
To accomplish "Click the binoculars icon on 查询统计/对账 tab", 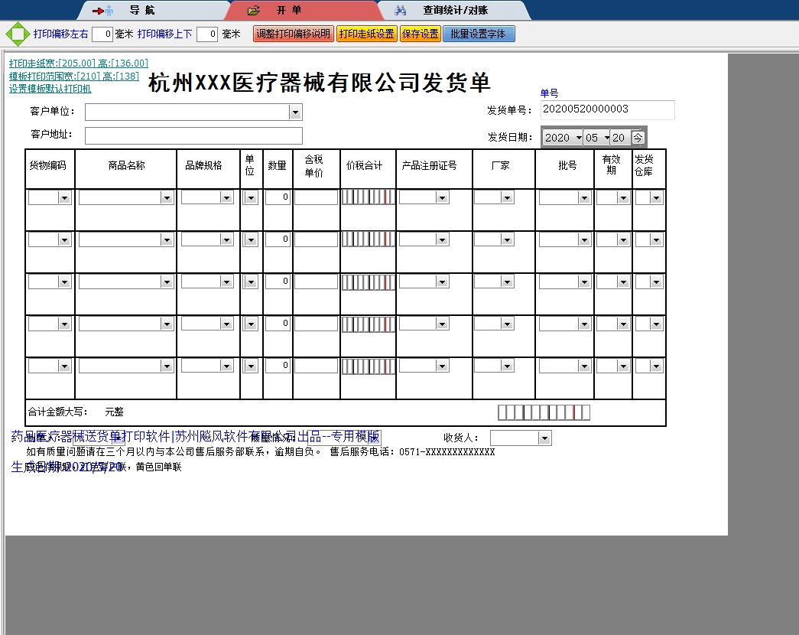I will click(401, 10).
